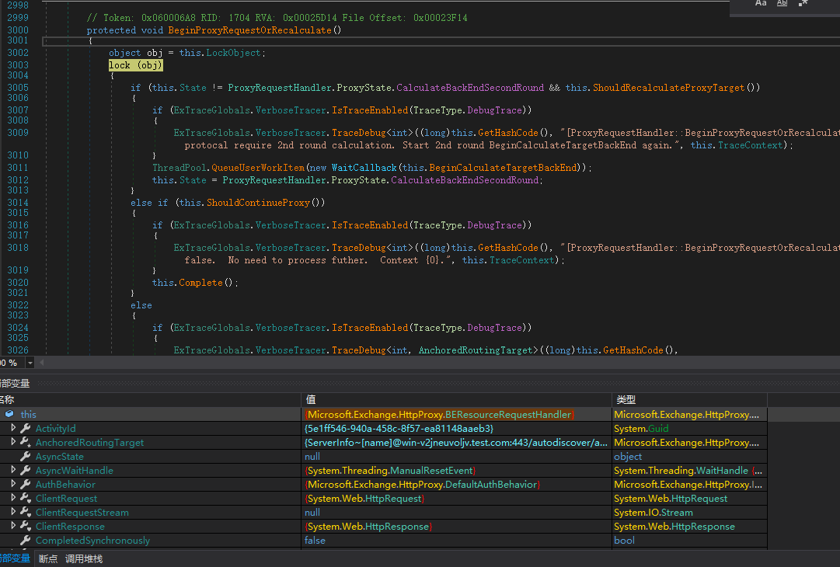Expand the ClientResponse variable row
Viewport: 840px width, 567px height.
[x=13, y=525]
